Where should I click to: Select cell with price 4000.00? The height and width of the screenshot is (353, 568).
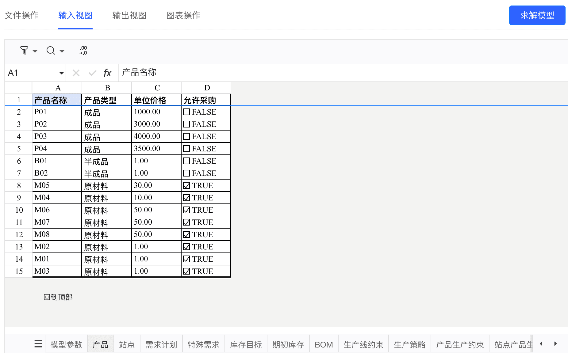(x=156, y=136)
